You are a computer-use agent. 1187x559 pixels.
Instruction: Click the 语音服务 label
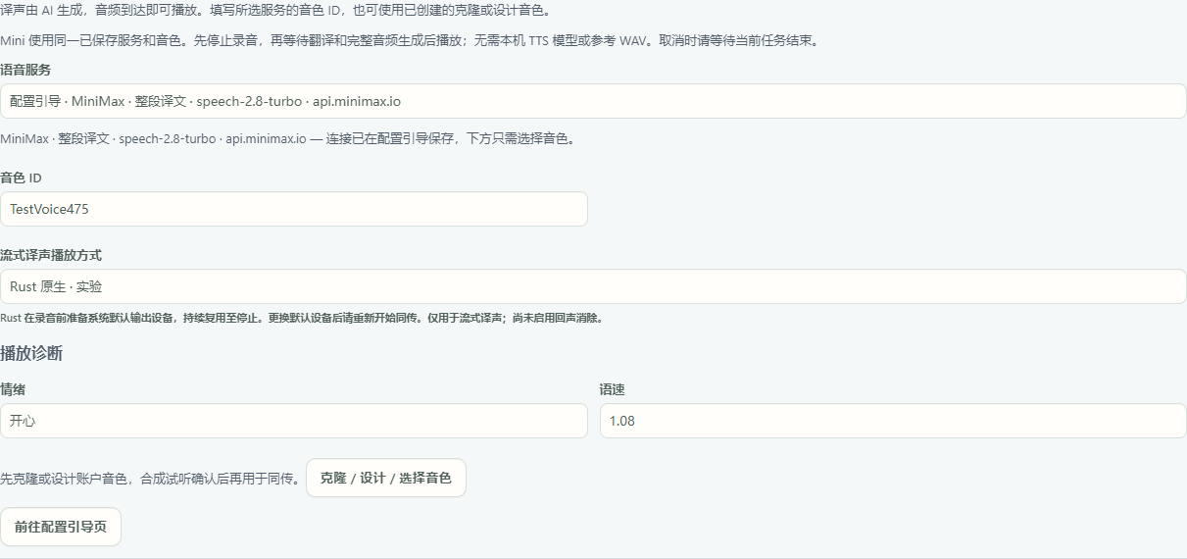tap(25, 71)
